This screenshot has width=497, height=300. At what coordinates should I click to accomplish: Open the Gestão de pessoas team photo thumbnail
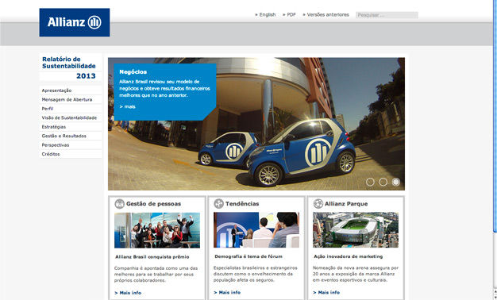(157, 230)
